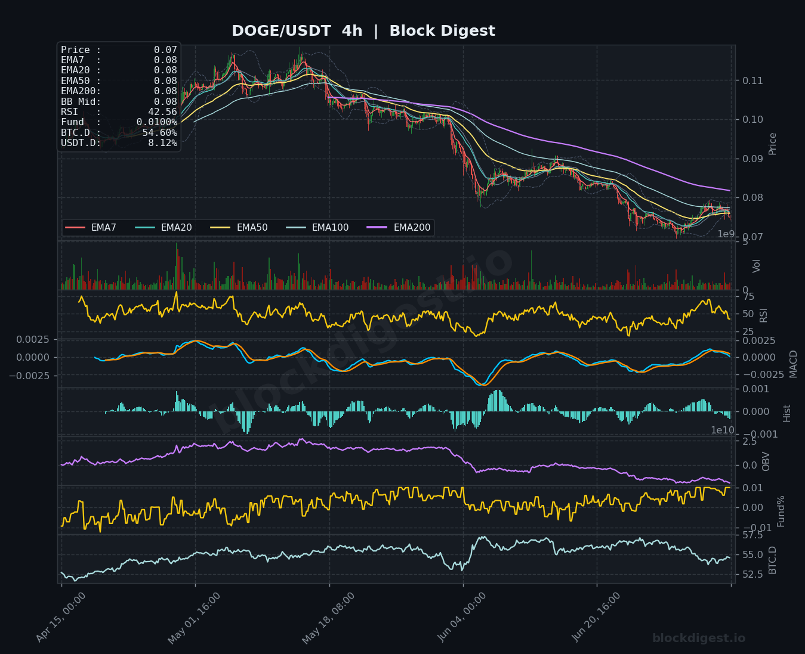Click the chart title "DOGE/USDT 4h | Block Digest"
Viewport: 805px width, 654px height.
tap(363, 31)
